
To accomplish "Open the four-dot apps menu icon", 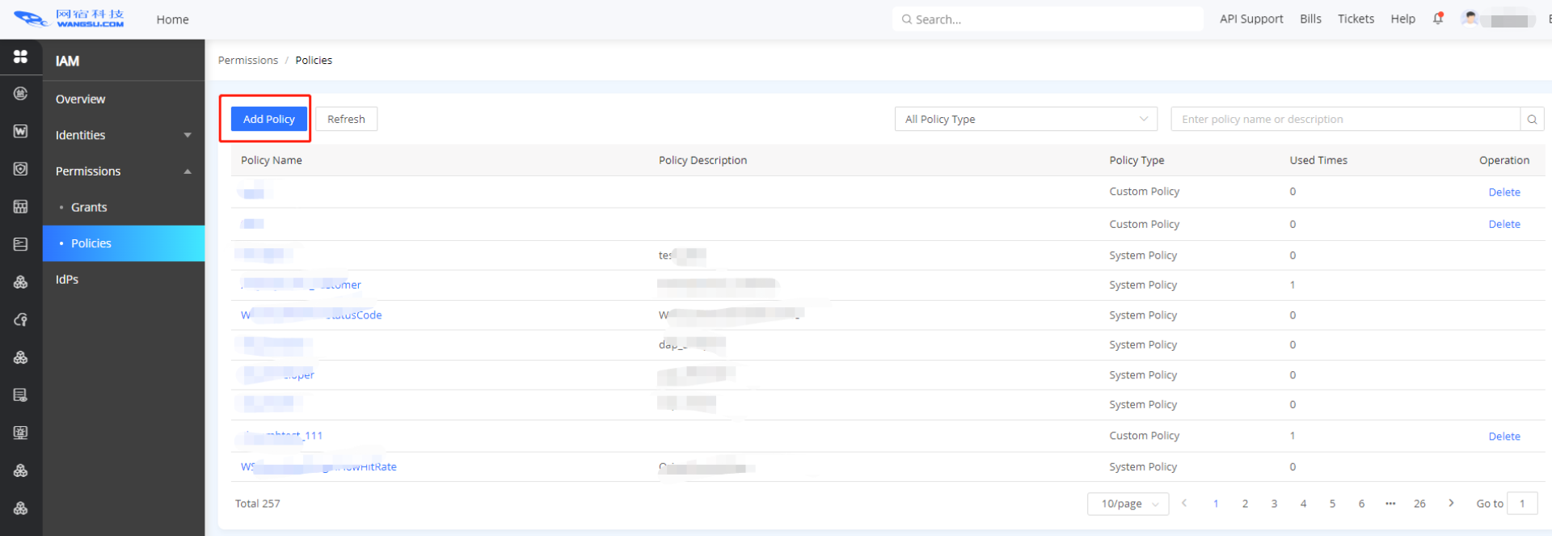I will 21,57.
